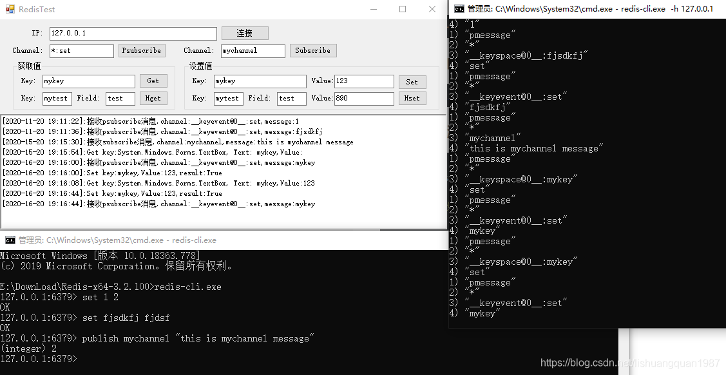
Task: Click cmd icon in bottom redis-cli window title
Action: pos(10,240)
